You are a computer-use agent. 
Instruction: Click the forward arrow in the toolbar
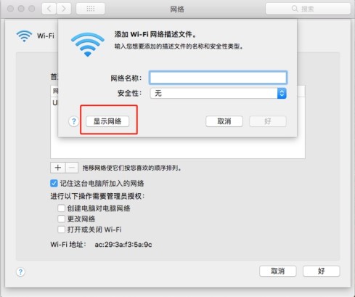[64, 9]
